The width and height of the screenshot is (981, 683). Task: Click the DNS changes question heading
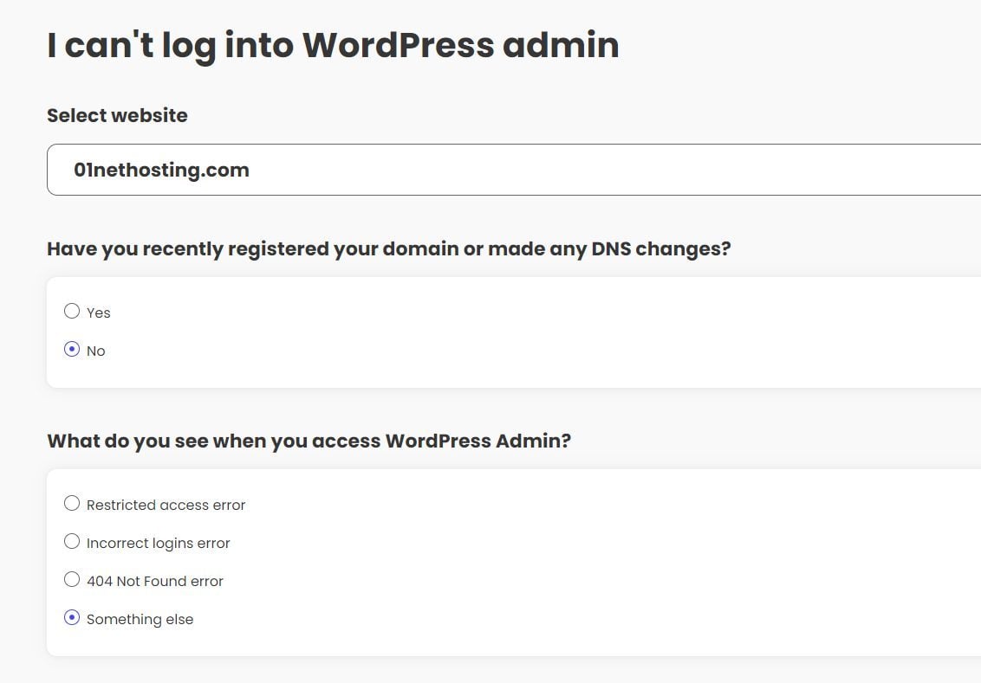coord(388,249)
